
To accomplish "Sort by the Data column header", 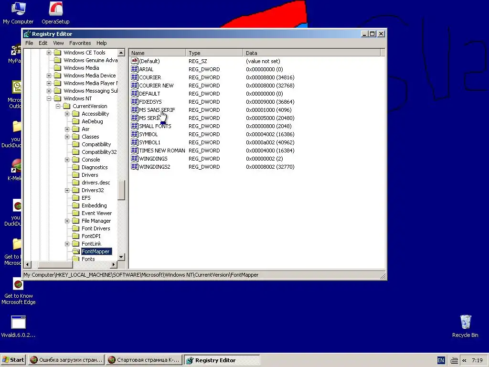I will point(312,53).
